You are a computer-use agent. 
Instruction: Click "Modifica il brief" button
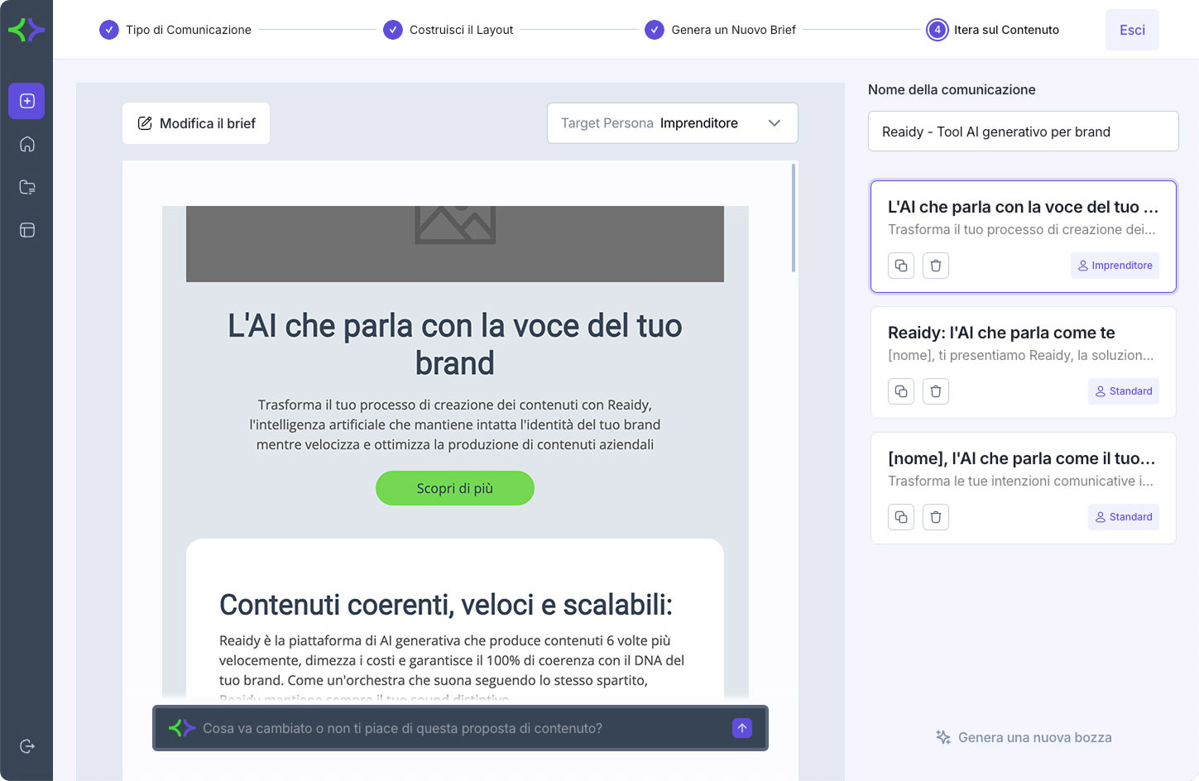pos(196,123)
